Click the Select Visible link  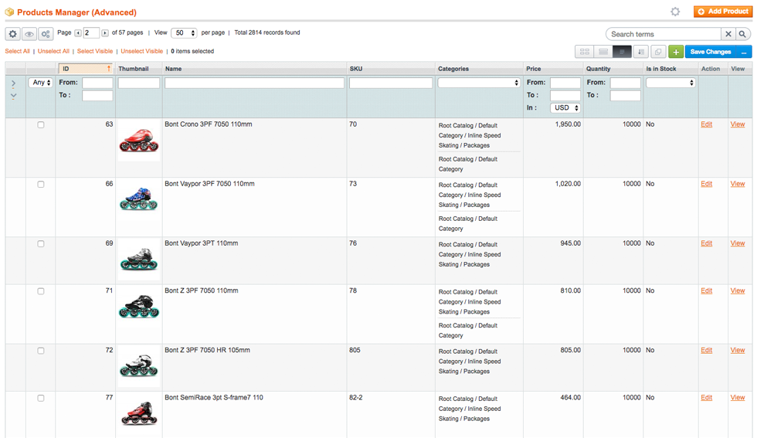point(94,51)
